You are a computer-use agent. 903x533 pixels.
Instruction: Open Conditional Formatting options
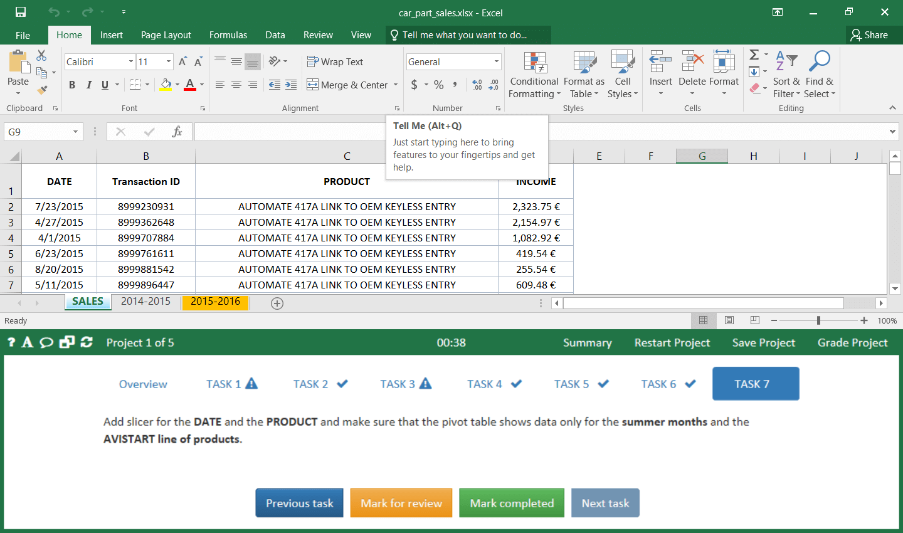(534, 75)
